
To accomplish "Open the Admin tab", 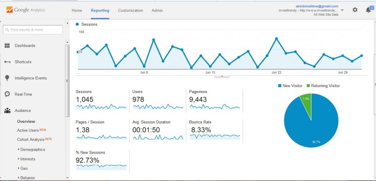I will pos(157,11).
